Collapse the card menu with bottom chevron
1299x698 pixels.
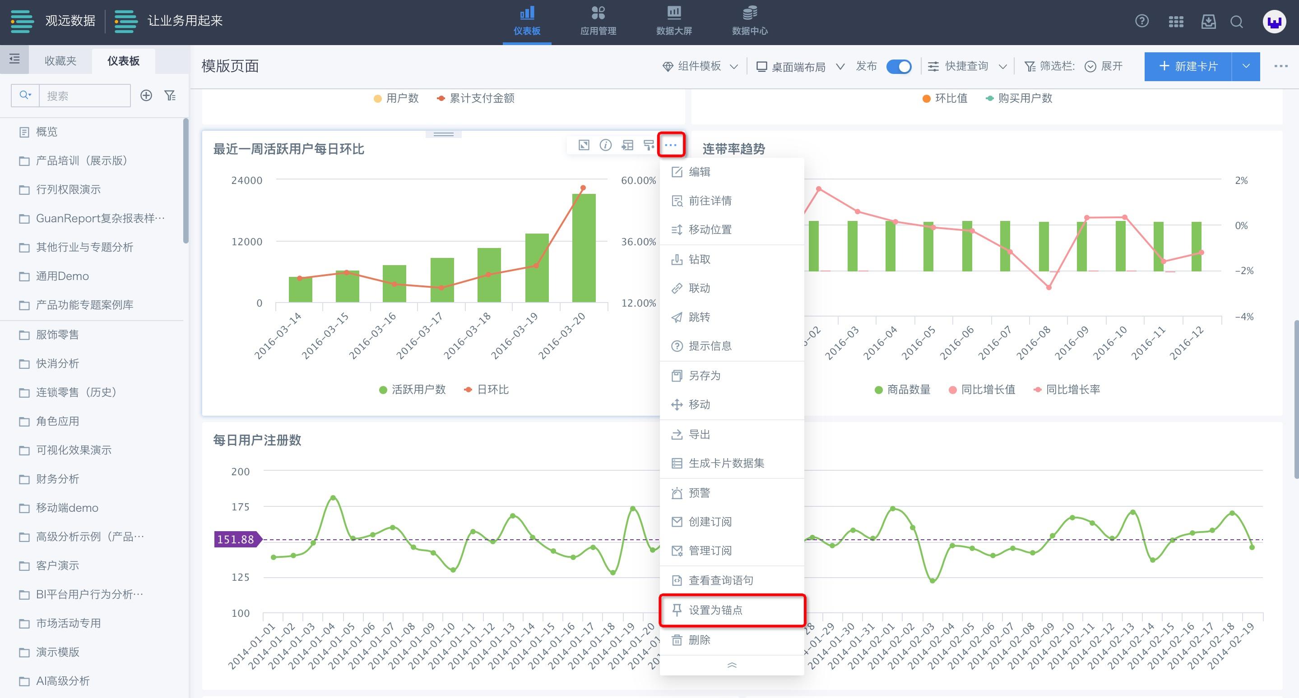(732, 665)
